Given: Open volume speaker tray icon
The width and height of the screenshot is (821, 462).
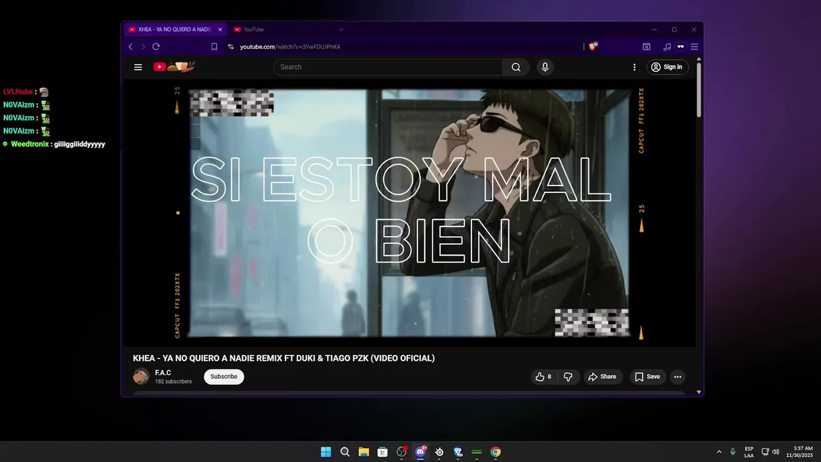Looking at the screenshot, I should pyautogui.click(x=775, y=452).
